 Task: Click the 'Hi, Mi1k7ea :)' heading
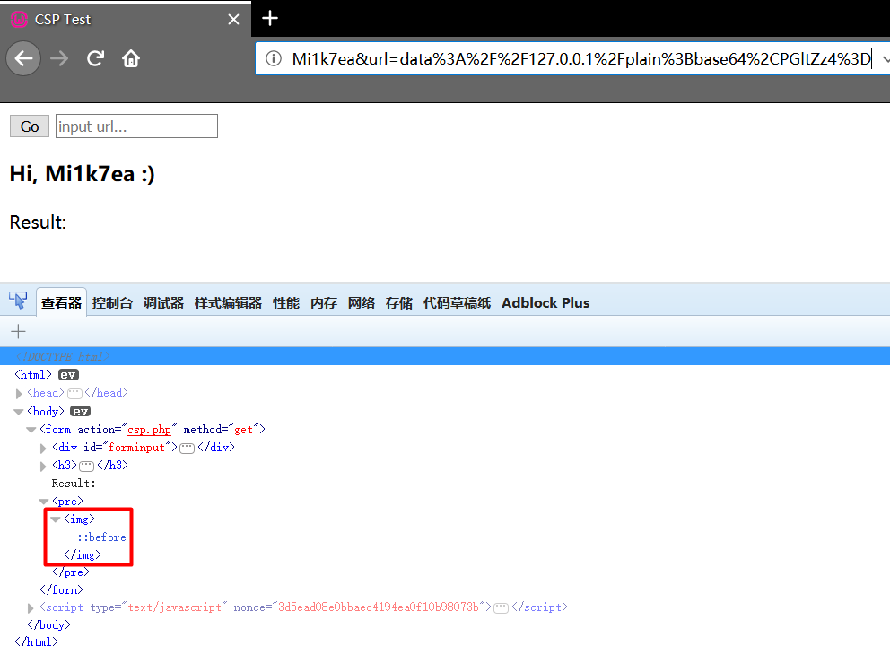click(83, 174)
